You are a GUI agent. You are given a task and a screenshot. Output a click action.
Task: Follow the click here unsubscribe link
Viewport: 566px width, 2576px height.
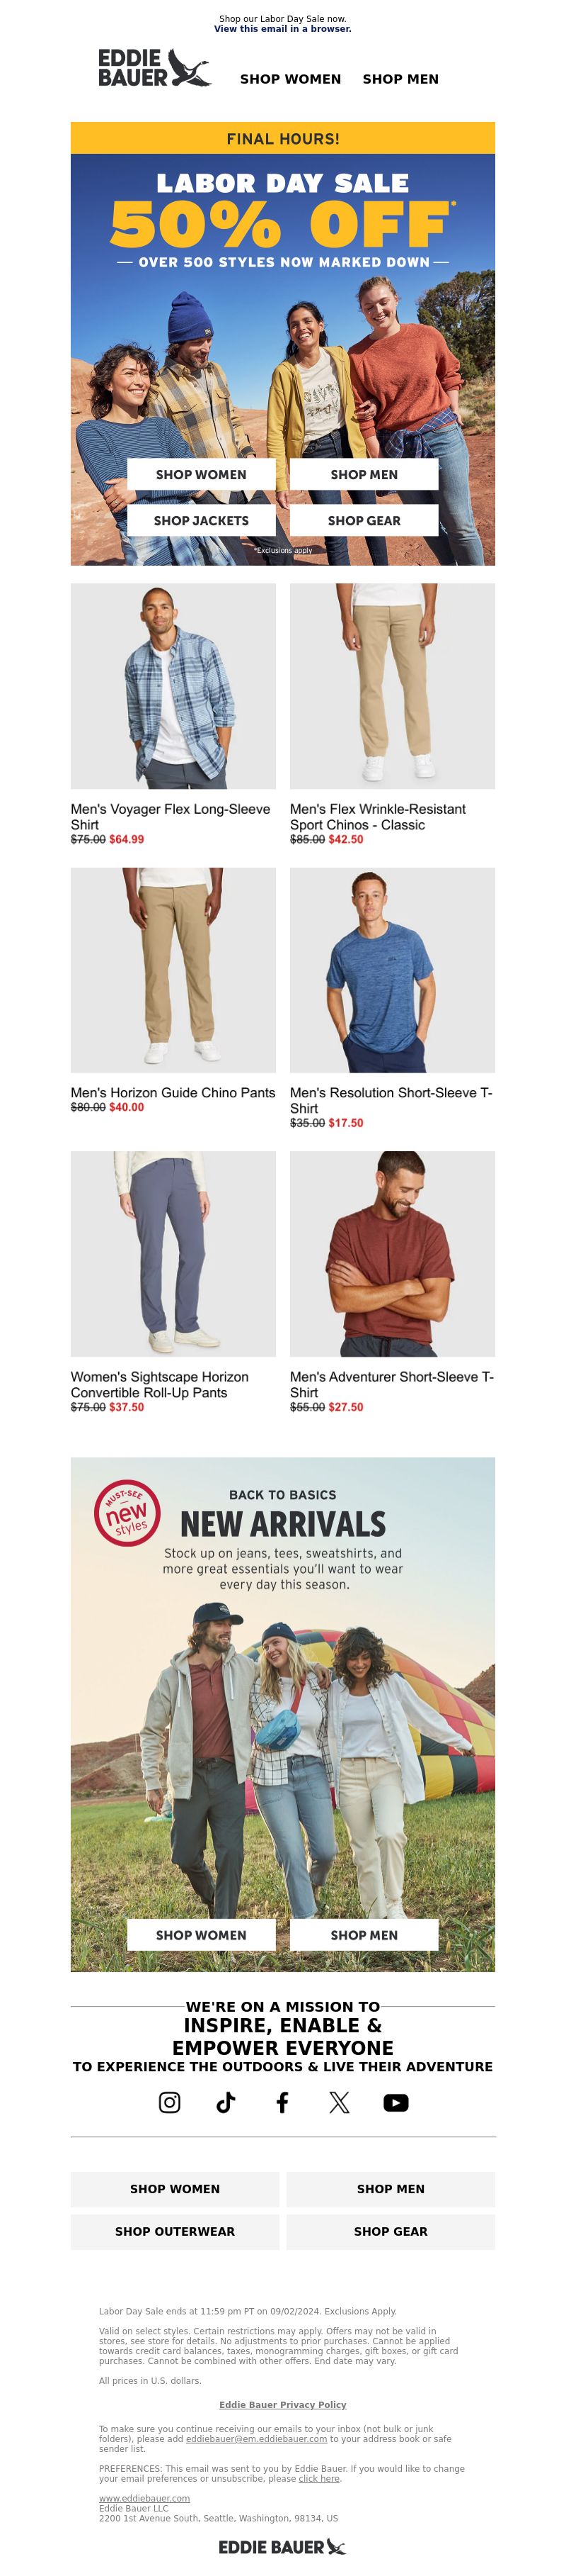click(319, 2478)
